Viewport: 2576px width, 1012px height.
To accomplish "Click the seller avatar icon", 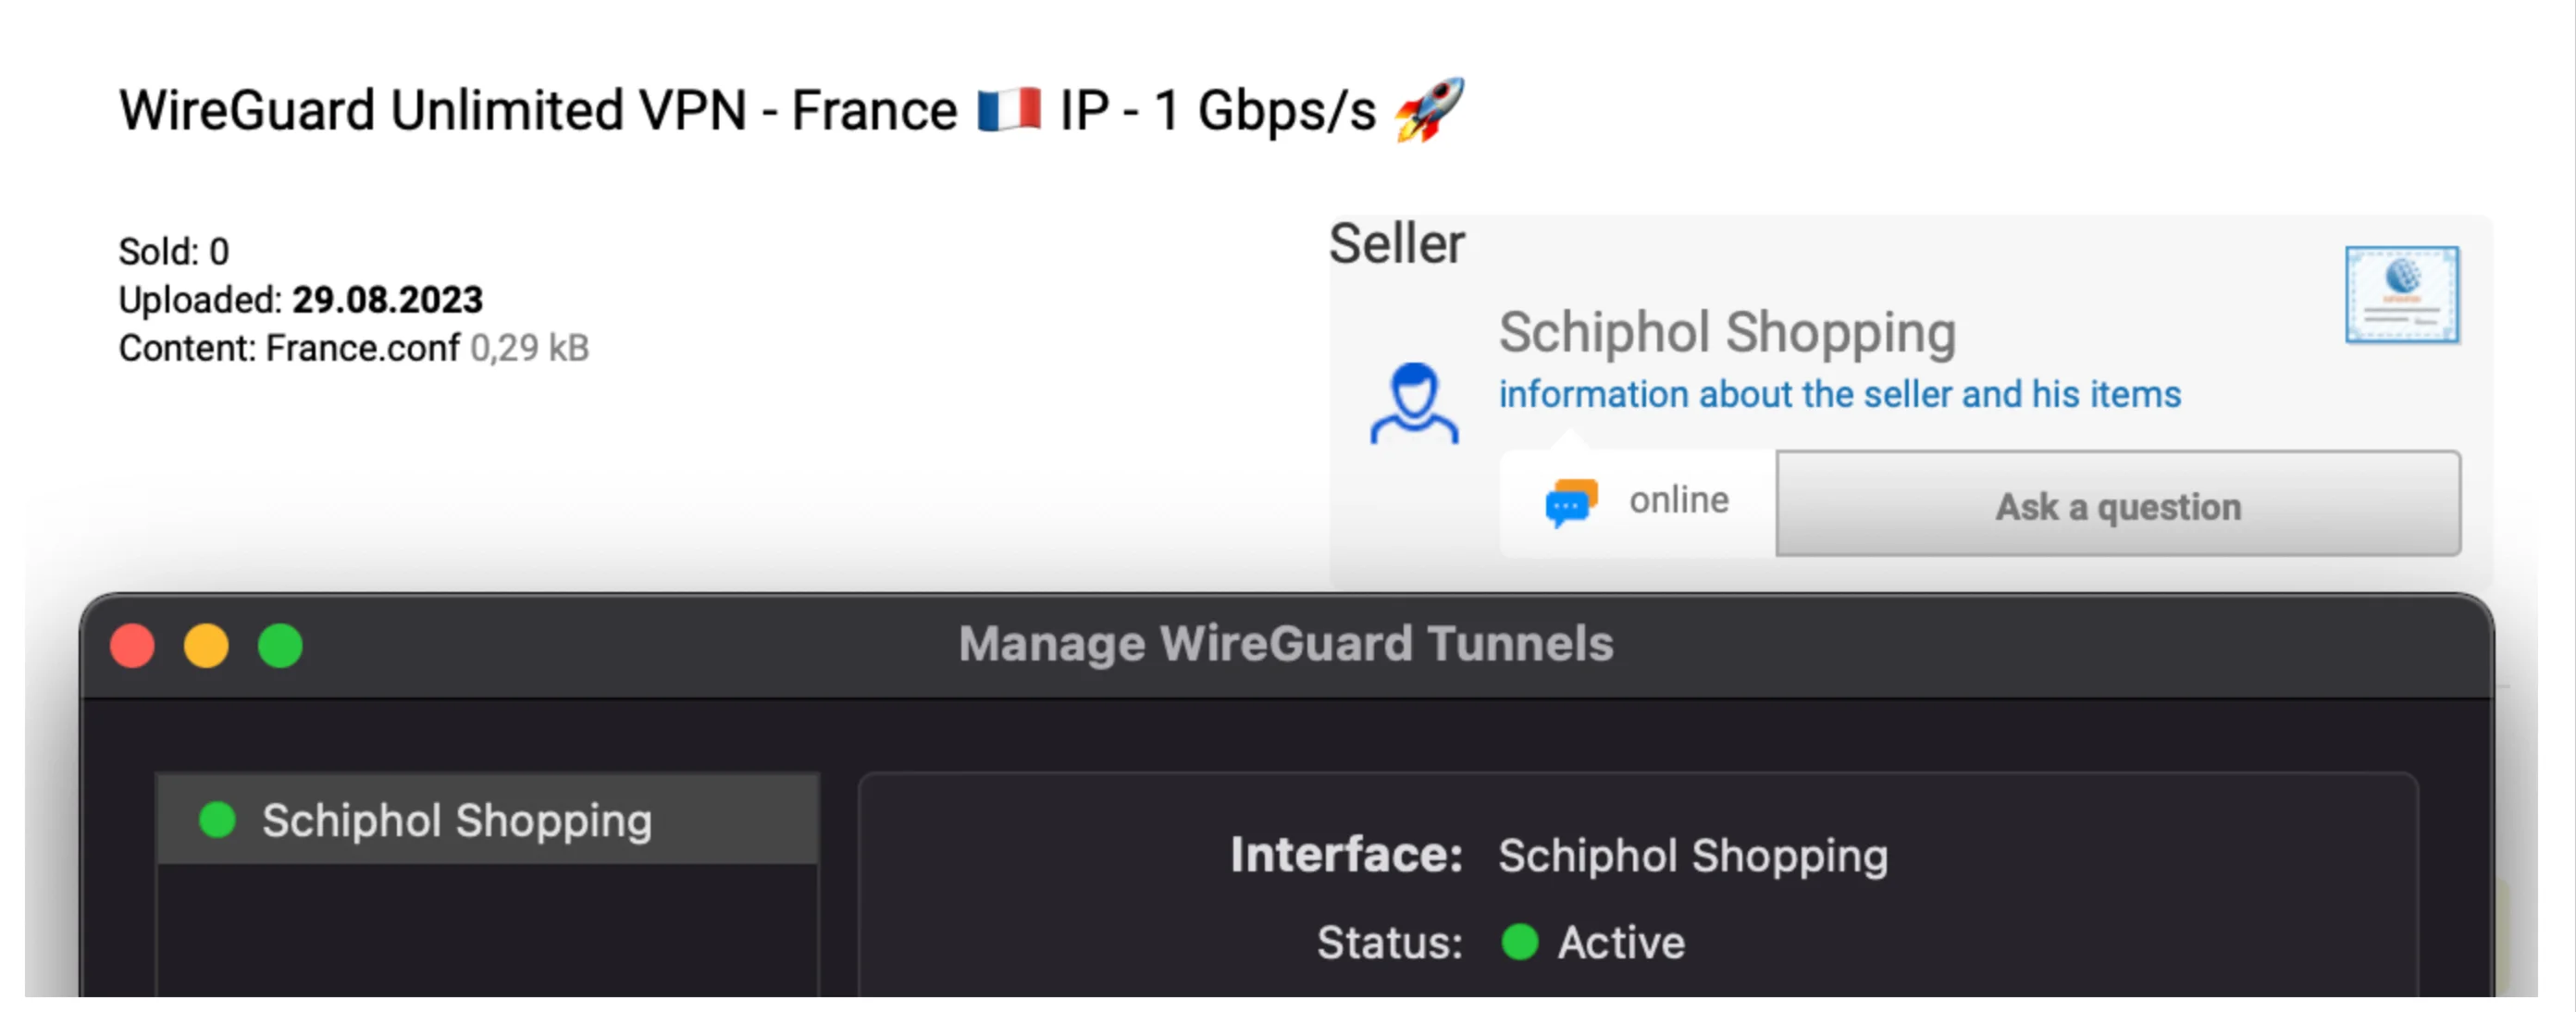I will click(1413, 403).
